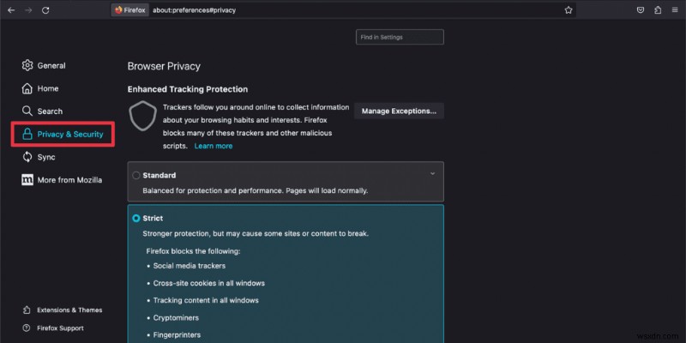
Task: Click 'Cross-site cookies in all windows' item
Action: (x=209, y=283)
